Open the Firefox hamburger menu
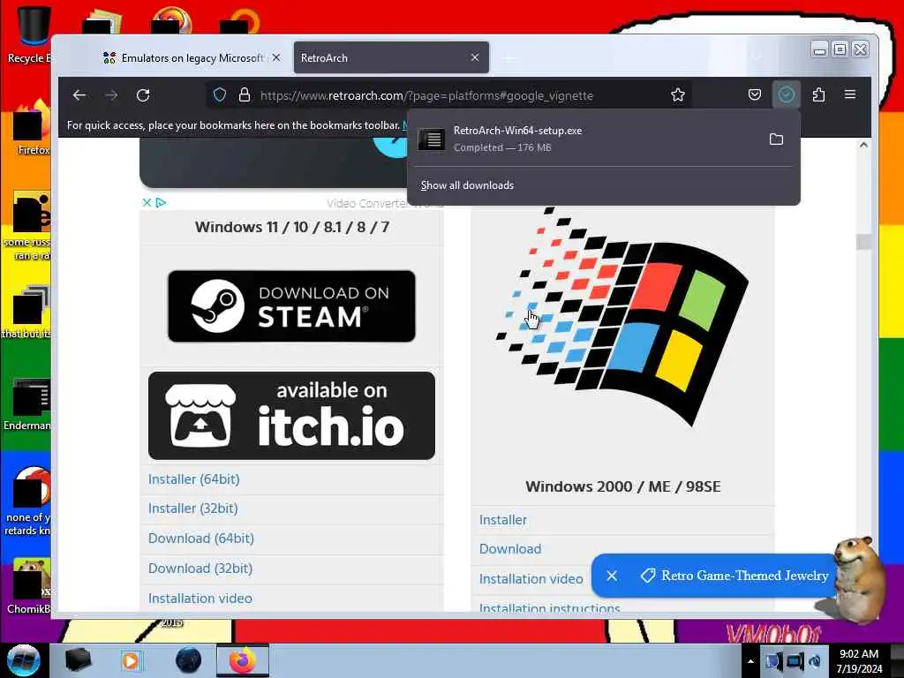The height and width of the screenshot is (678, 904). coord(850,94)
